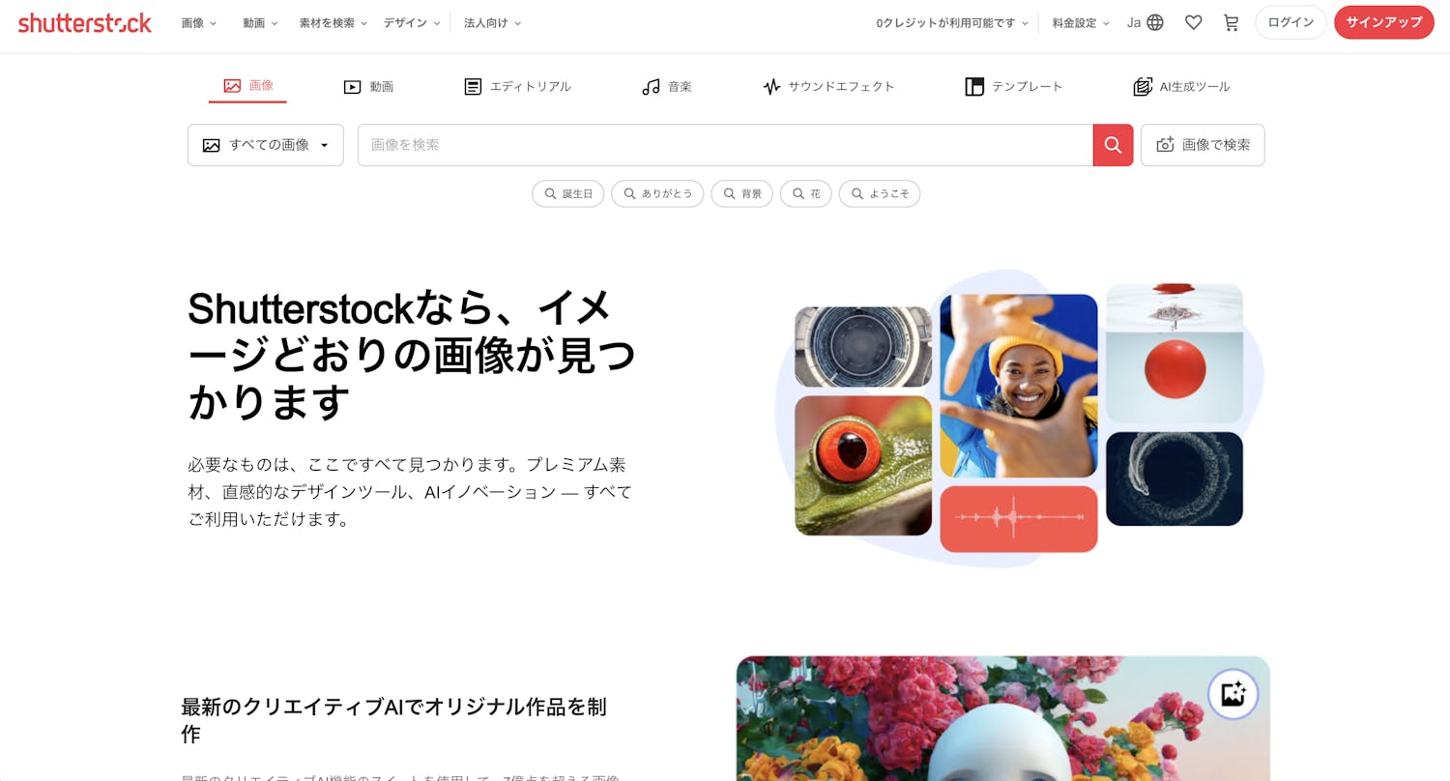The image size is (1450, 781).
Task: Open the 0クレジットが利用可能です dropdown
Action: click(x=952, y=22)
